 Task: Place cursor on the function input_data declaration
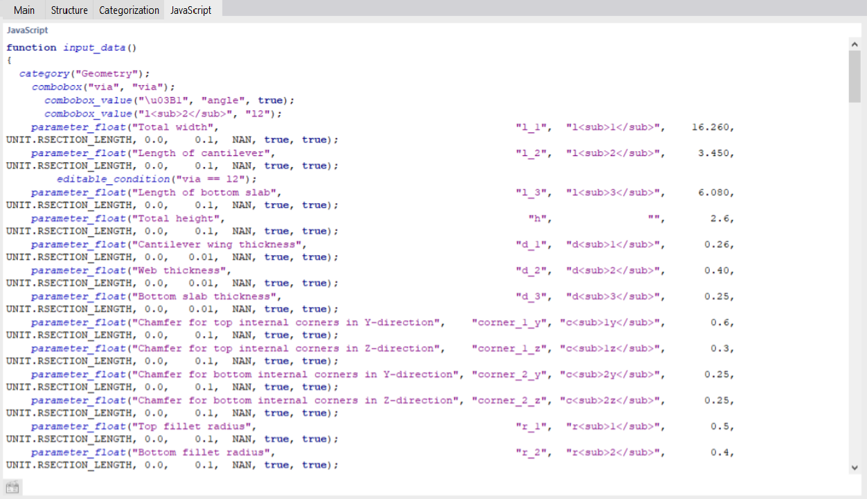coord(69,47)
